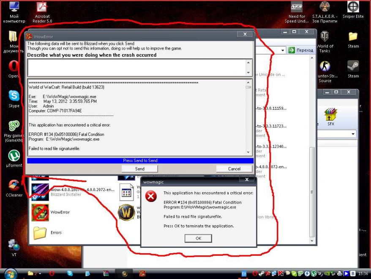Click the WowError file name label
371x279 pixels.
60,212
